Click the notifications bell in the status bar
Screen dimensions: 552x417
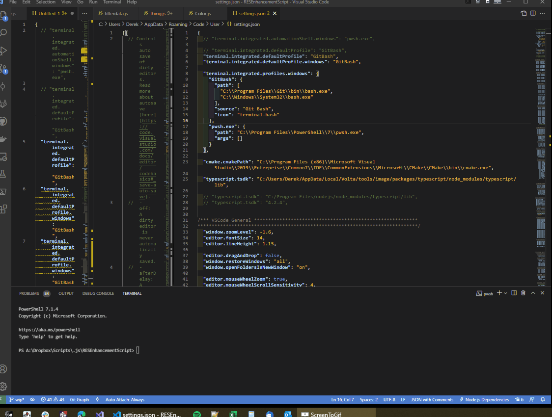(x=544, y=399)
